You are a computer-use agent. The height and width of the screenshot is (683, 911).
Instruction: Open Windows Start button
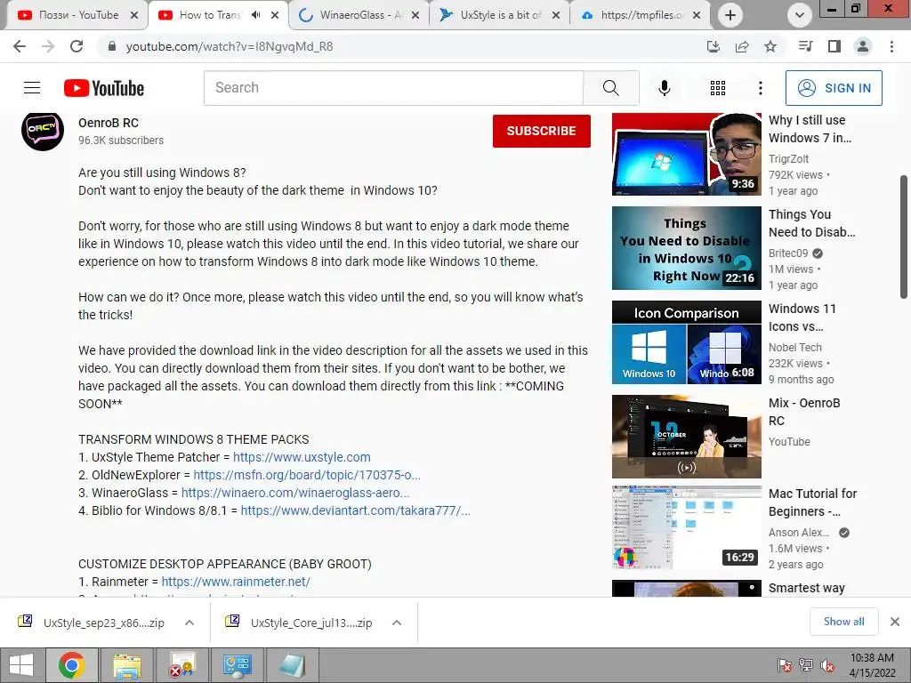click(21, 665)
